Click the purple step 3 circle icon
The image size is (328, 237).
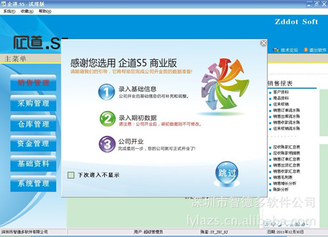coord(107,144)
